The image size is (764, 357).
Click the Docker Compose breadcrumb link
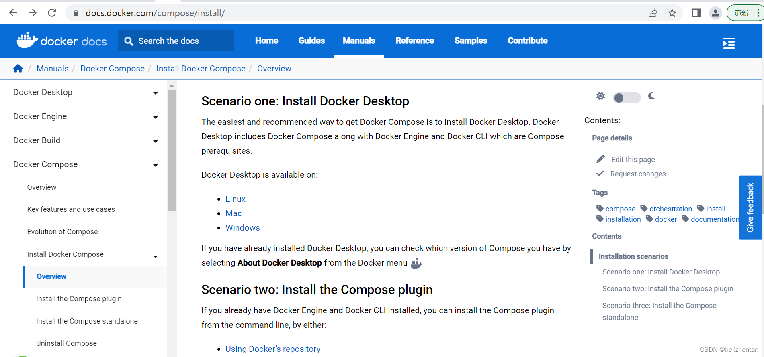click(x=113, y=69)
